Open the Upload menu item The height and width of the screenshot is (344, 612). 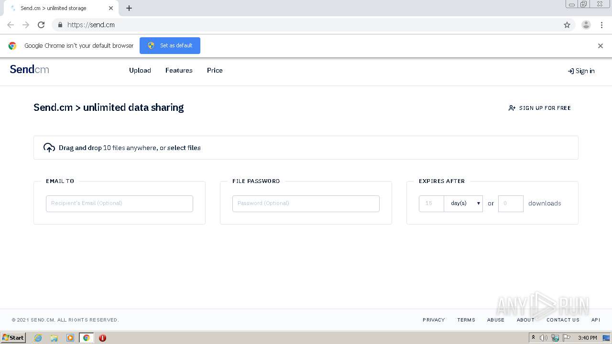[x=140, y=70]
